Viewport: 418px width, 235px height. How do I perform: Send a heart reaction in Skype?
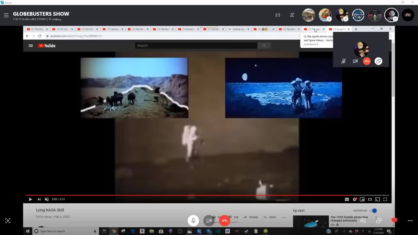[x=394, y=220]
